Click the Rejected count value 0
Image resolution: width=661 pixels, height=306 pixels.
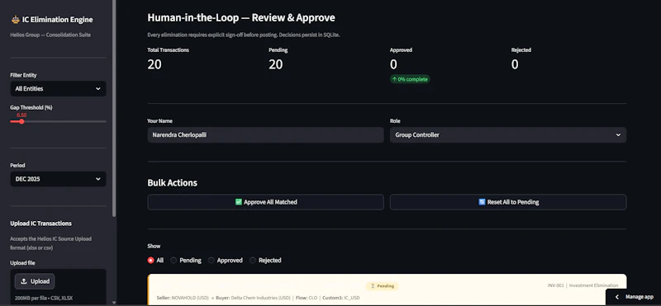[515, 64]
